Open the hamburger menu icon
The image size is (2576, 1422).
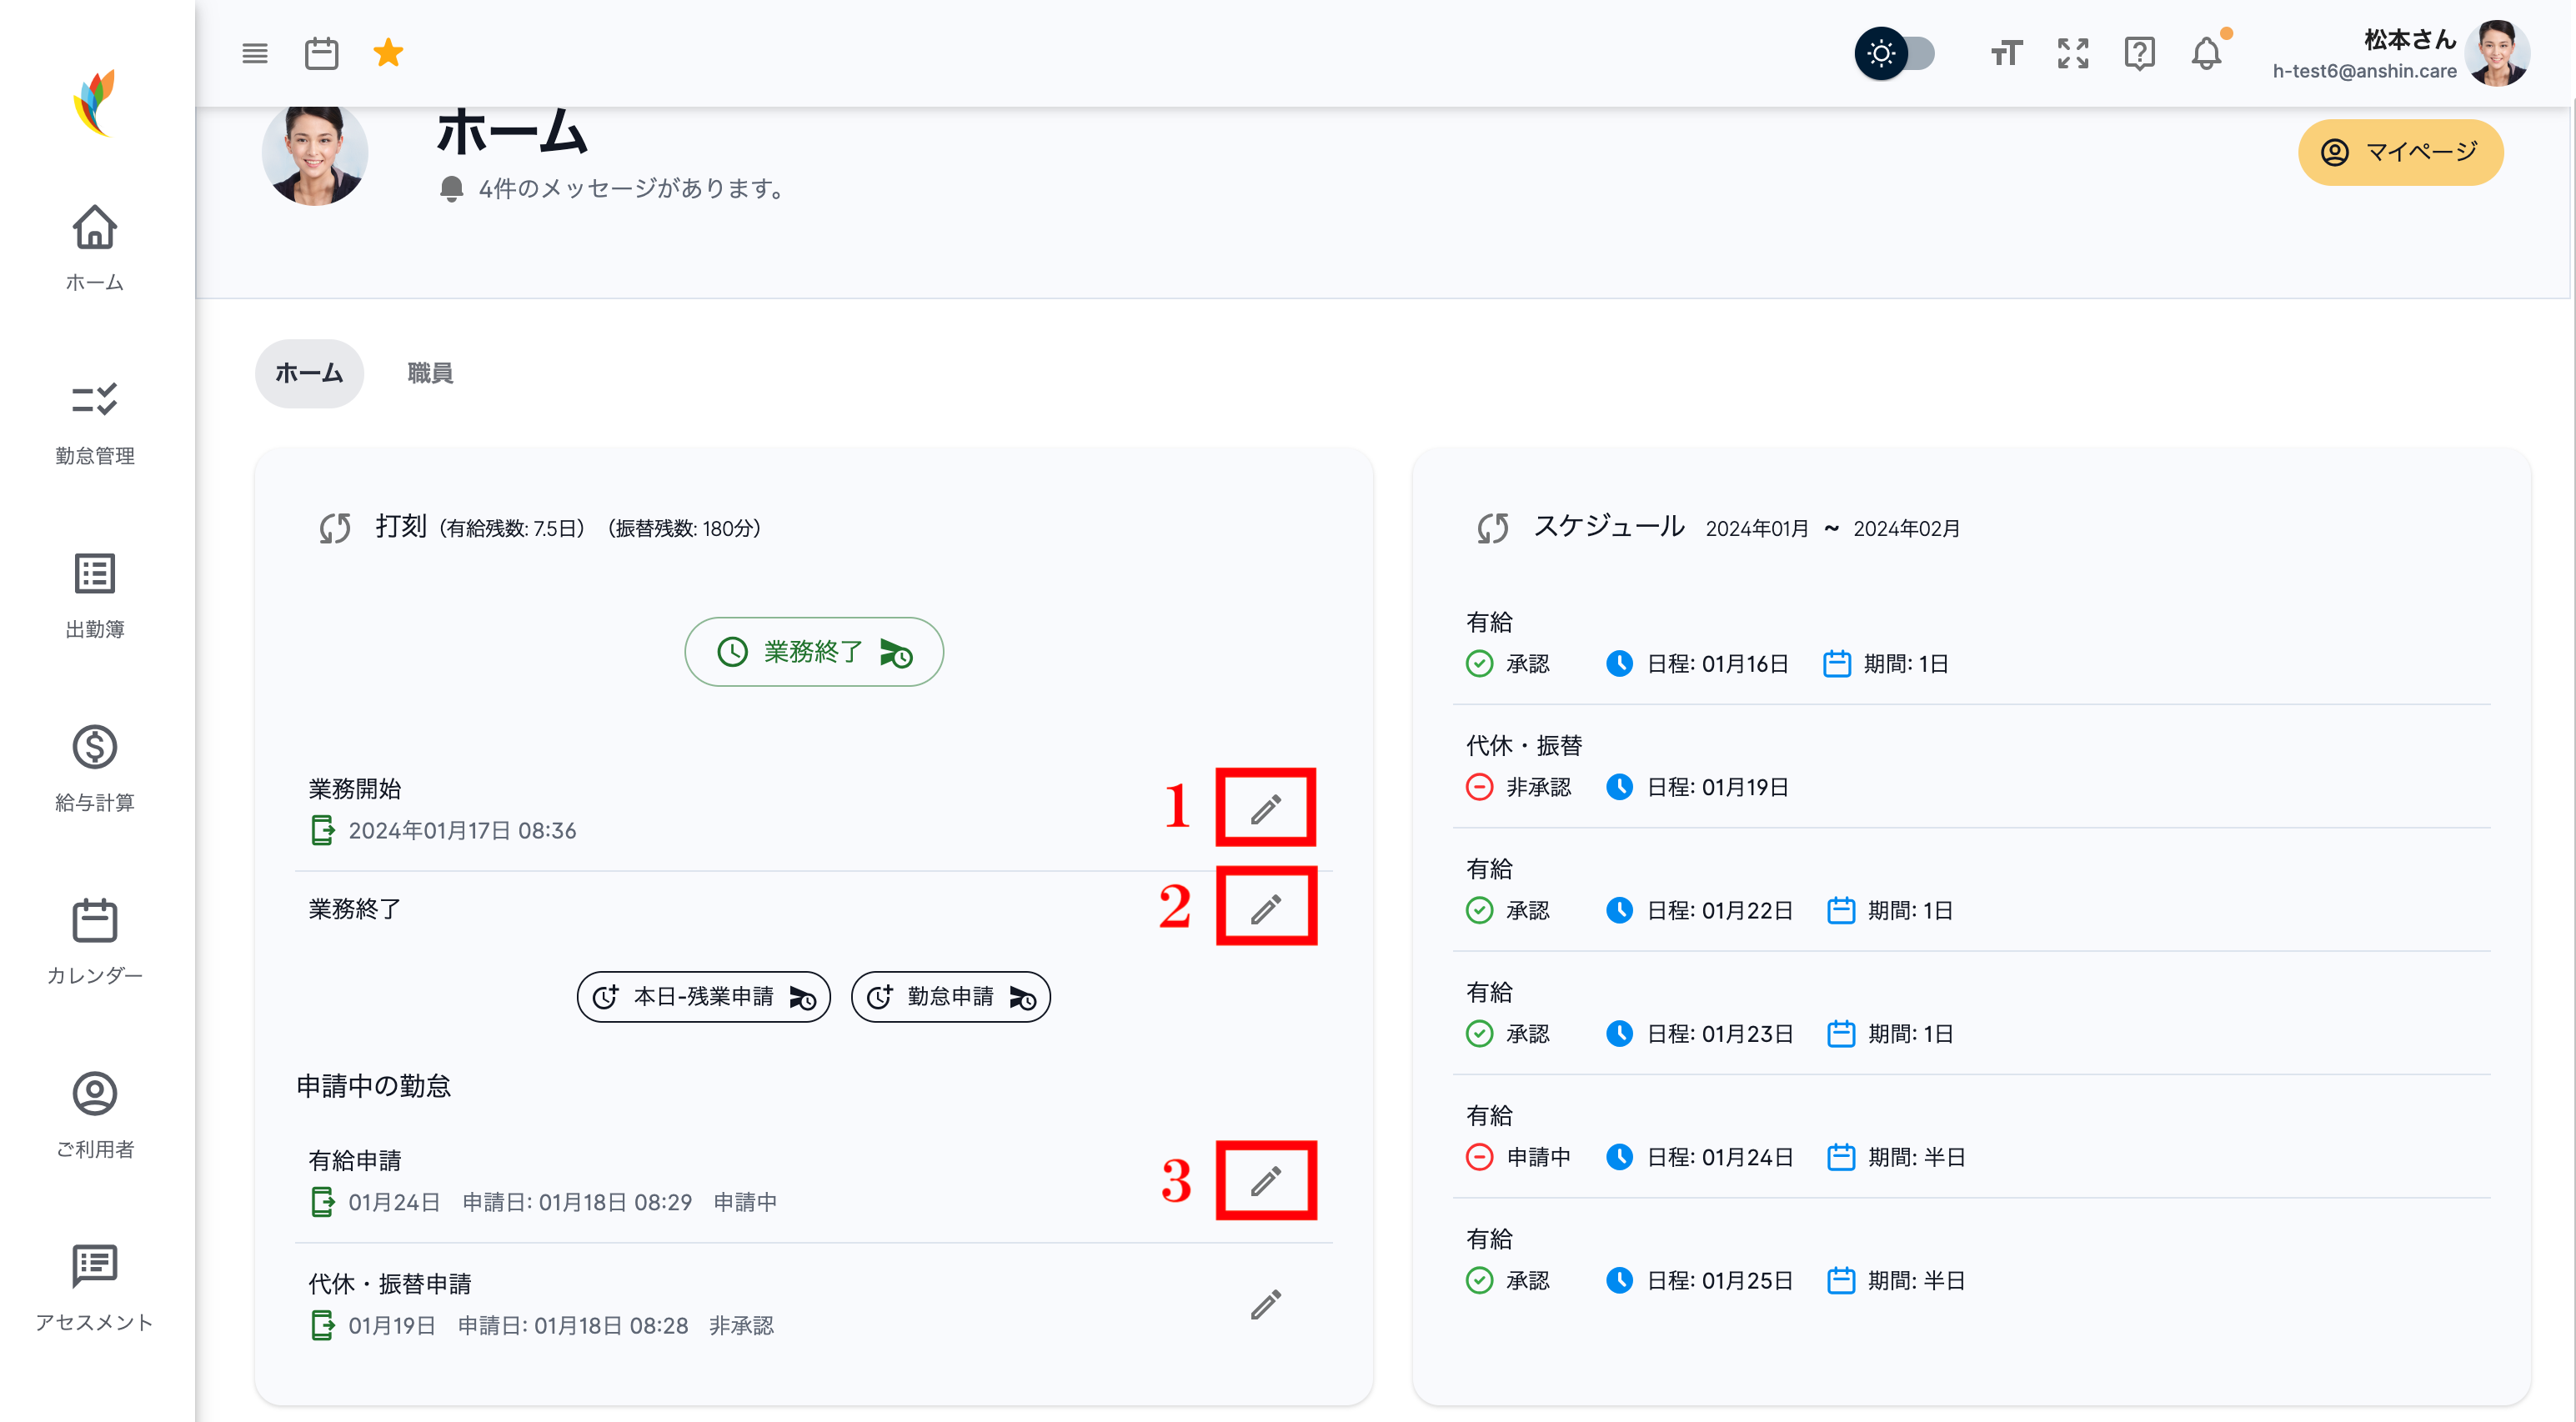click(255, 53)
